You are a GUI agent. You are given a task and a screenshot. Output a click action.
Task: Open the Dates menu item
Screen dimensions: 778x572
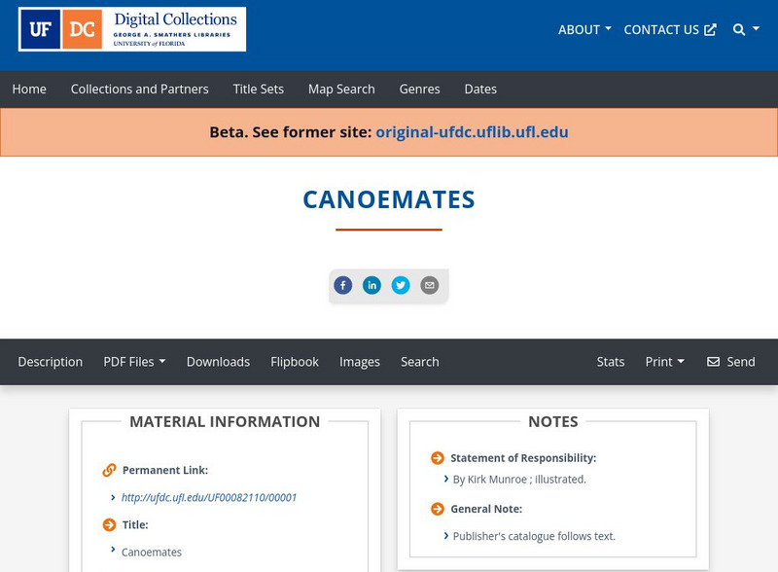tap(480, 89)
